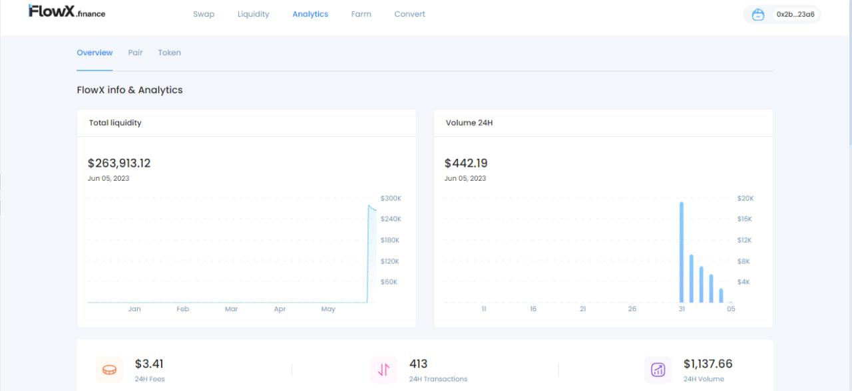852x391 pixels.
Task: Click the 24H Volume chart icon
Action: [658, 370]
